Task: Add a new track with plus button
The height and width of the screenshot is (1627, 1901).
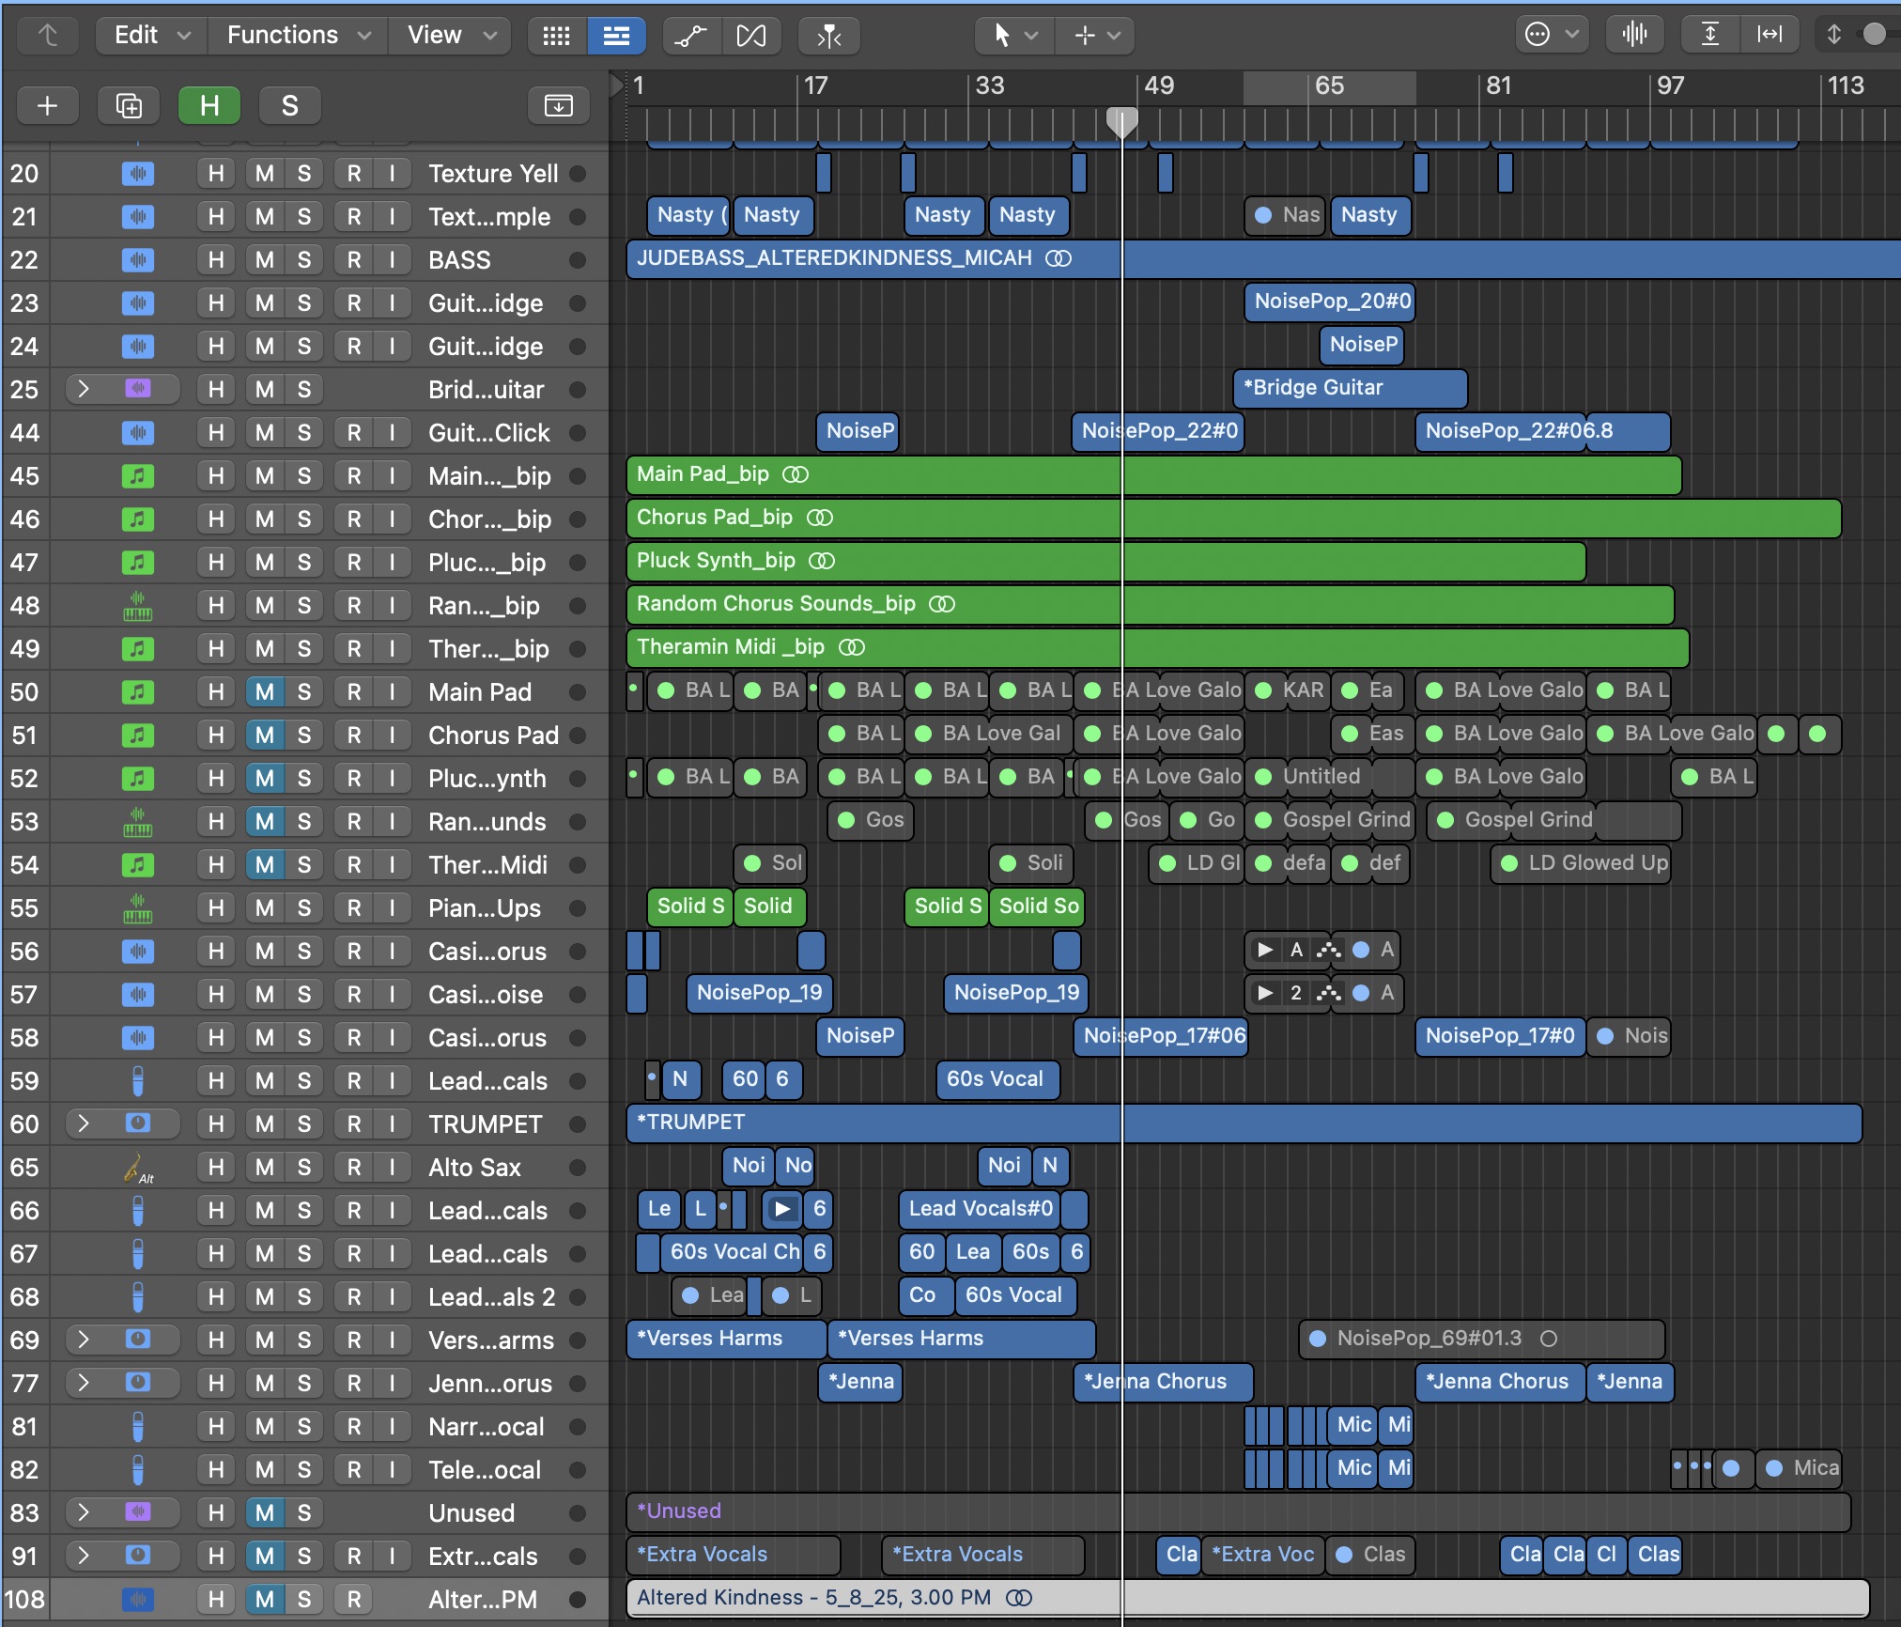Action: (47, 105)
